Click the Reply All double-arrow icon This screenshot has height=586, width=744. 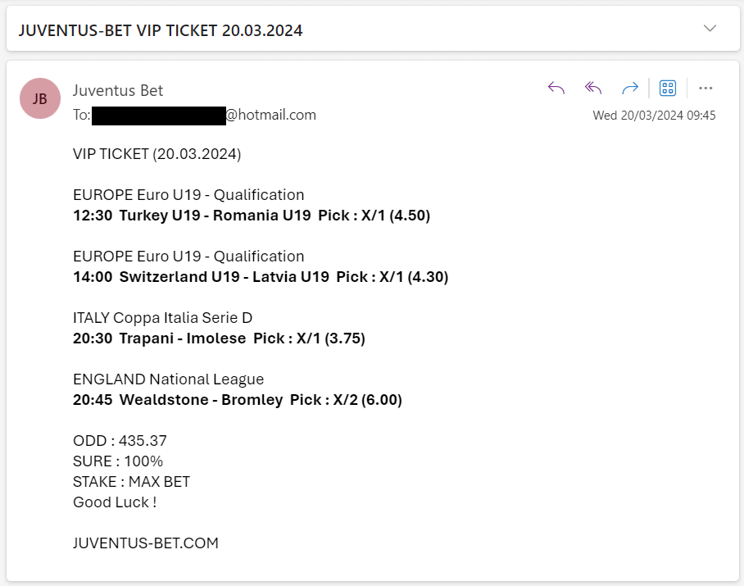(593, 89)
